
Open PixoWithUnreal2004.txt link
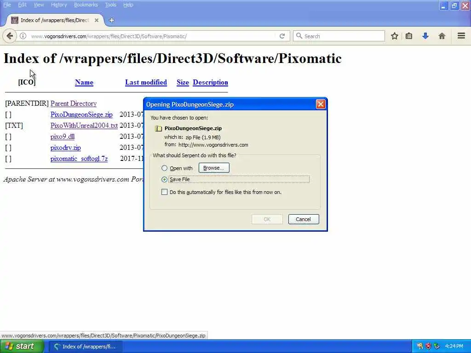[84, 125]
